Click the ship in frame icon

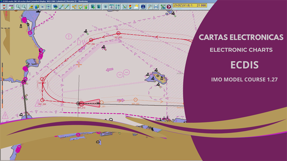pyautogui.click(x=48, y=7)
